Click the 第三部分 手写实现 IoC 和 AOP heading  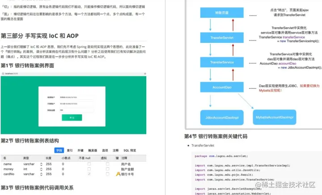pos(40,36)
